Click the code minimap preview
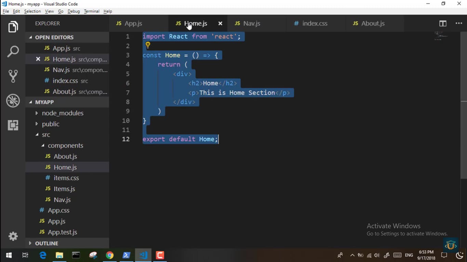Image resolution: width=467 pixels, height=262 pixels. (441, 36)
